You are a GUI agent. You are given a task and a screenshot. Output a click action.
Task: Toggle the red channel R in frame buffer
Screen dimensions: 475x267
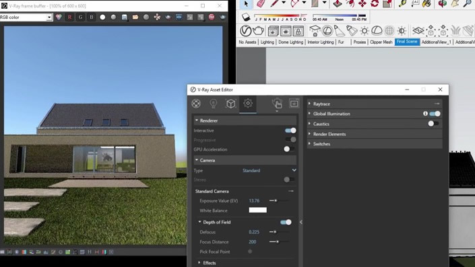[x=69, y=17]
